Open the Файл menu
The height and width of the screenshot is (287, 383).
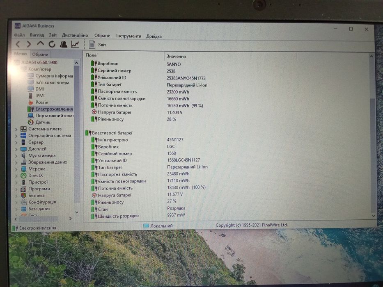tap(19, 35)
